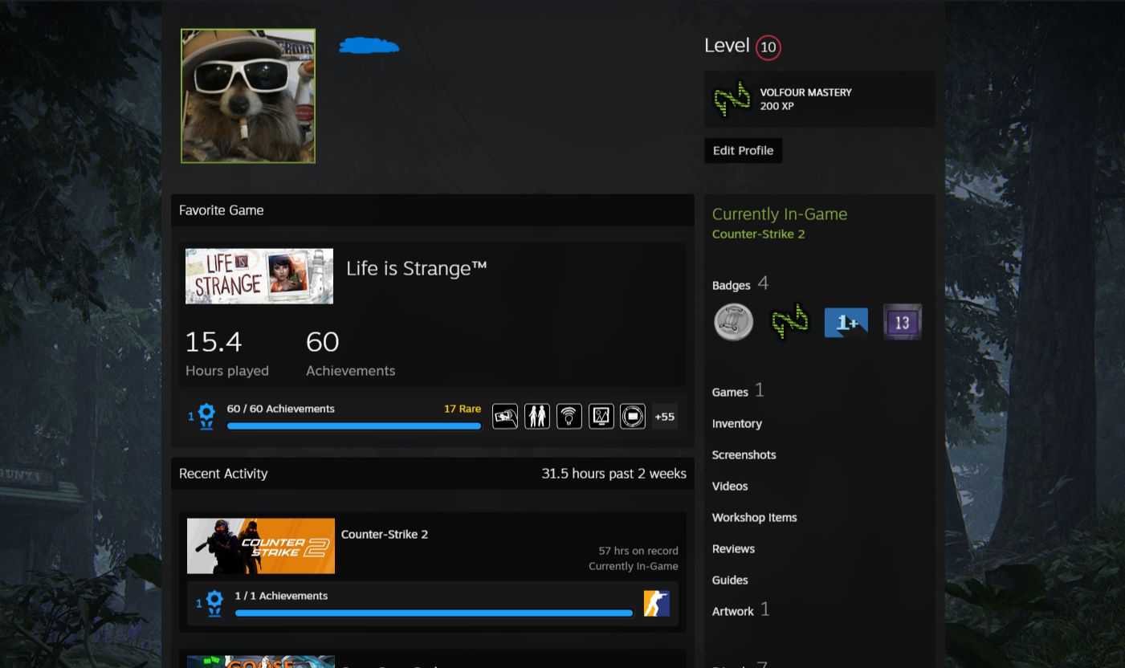The image size is (1125, 668).
Task: Click the 17 Rare achievements label
Action: click(x=463, y=409)
